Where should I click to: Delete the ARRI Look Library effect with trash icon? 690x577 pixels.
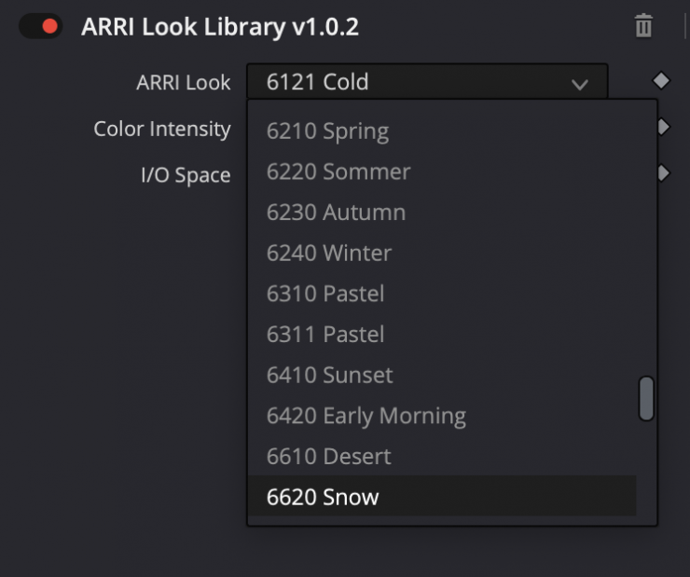(x=643, y=26)
